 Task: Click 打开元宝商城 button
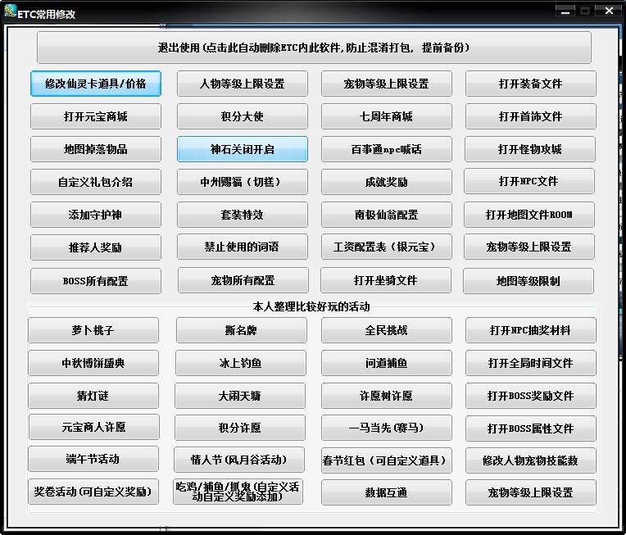[95, 116]
